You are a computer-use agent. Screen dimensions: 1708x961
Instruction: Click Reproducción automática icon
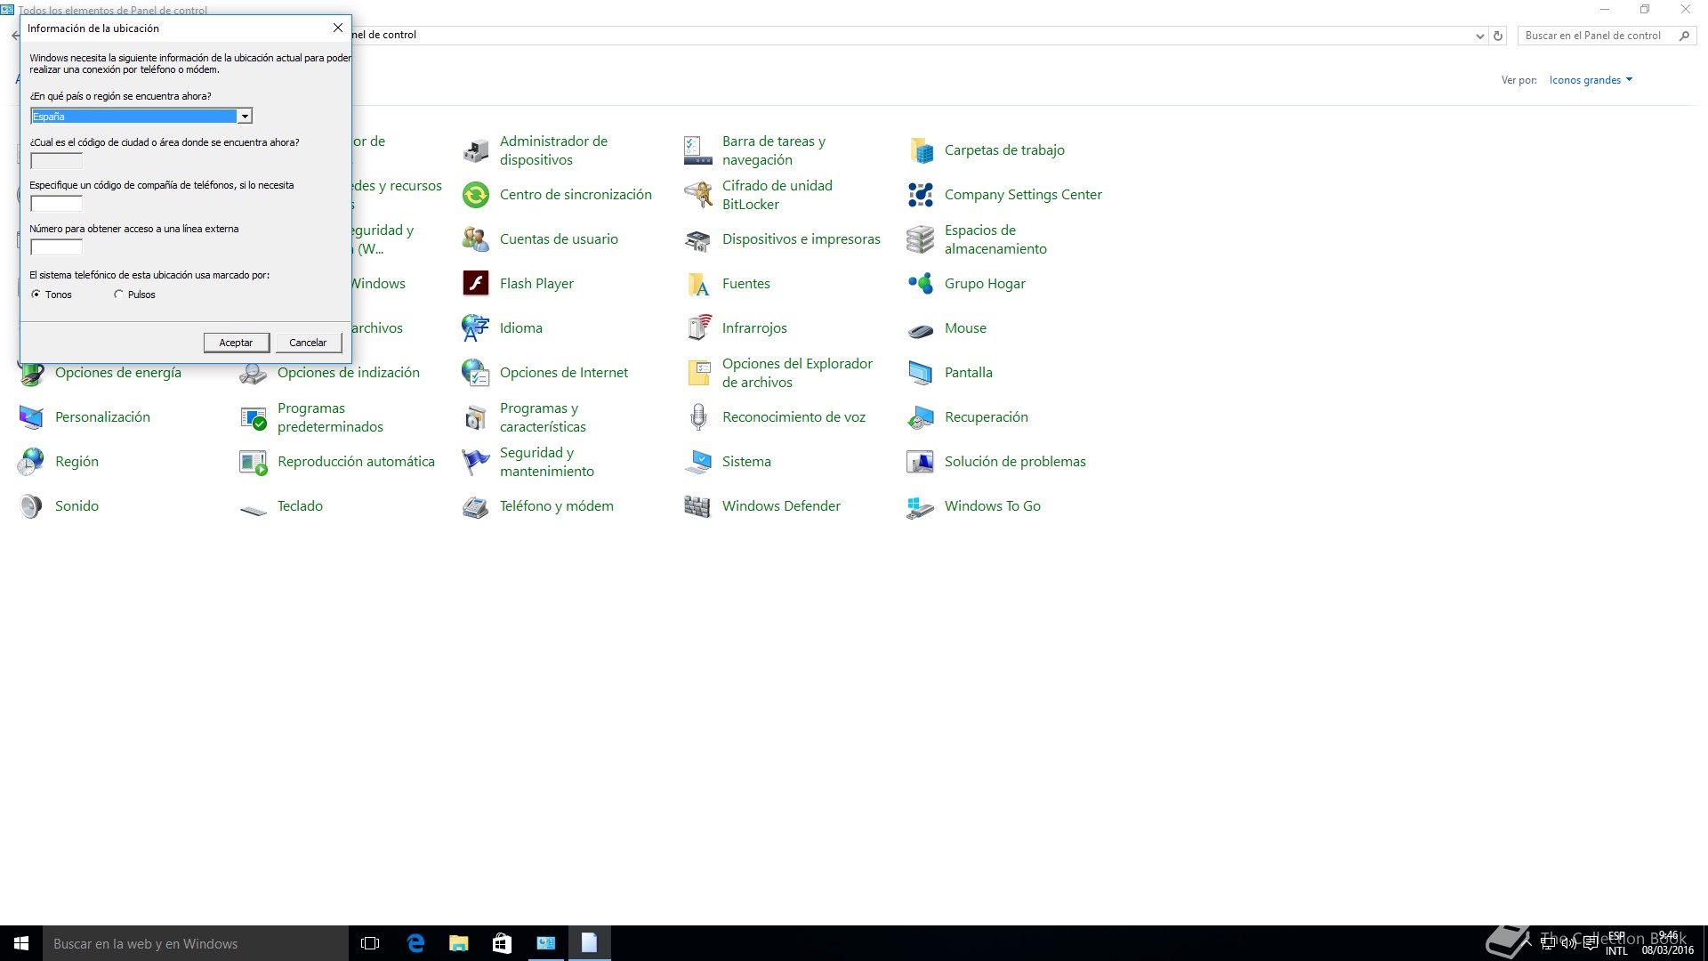254,462
